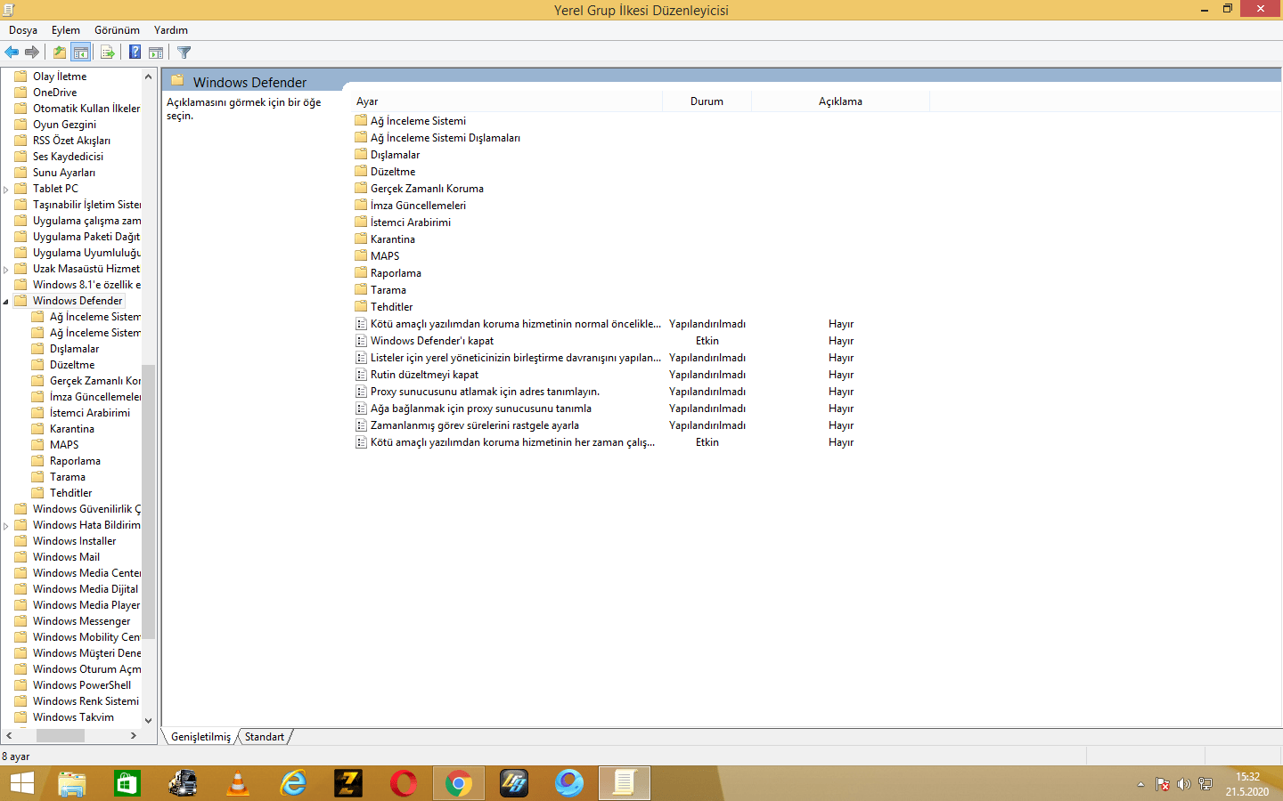This screenshot has width=1283, height=801.
Task: Click policy icon beside 'Rutin düzeltmeyi kapat'
Action: point(361,375)
